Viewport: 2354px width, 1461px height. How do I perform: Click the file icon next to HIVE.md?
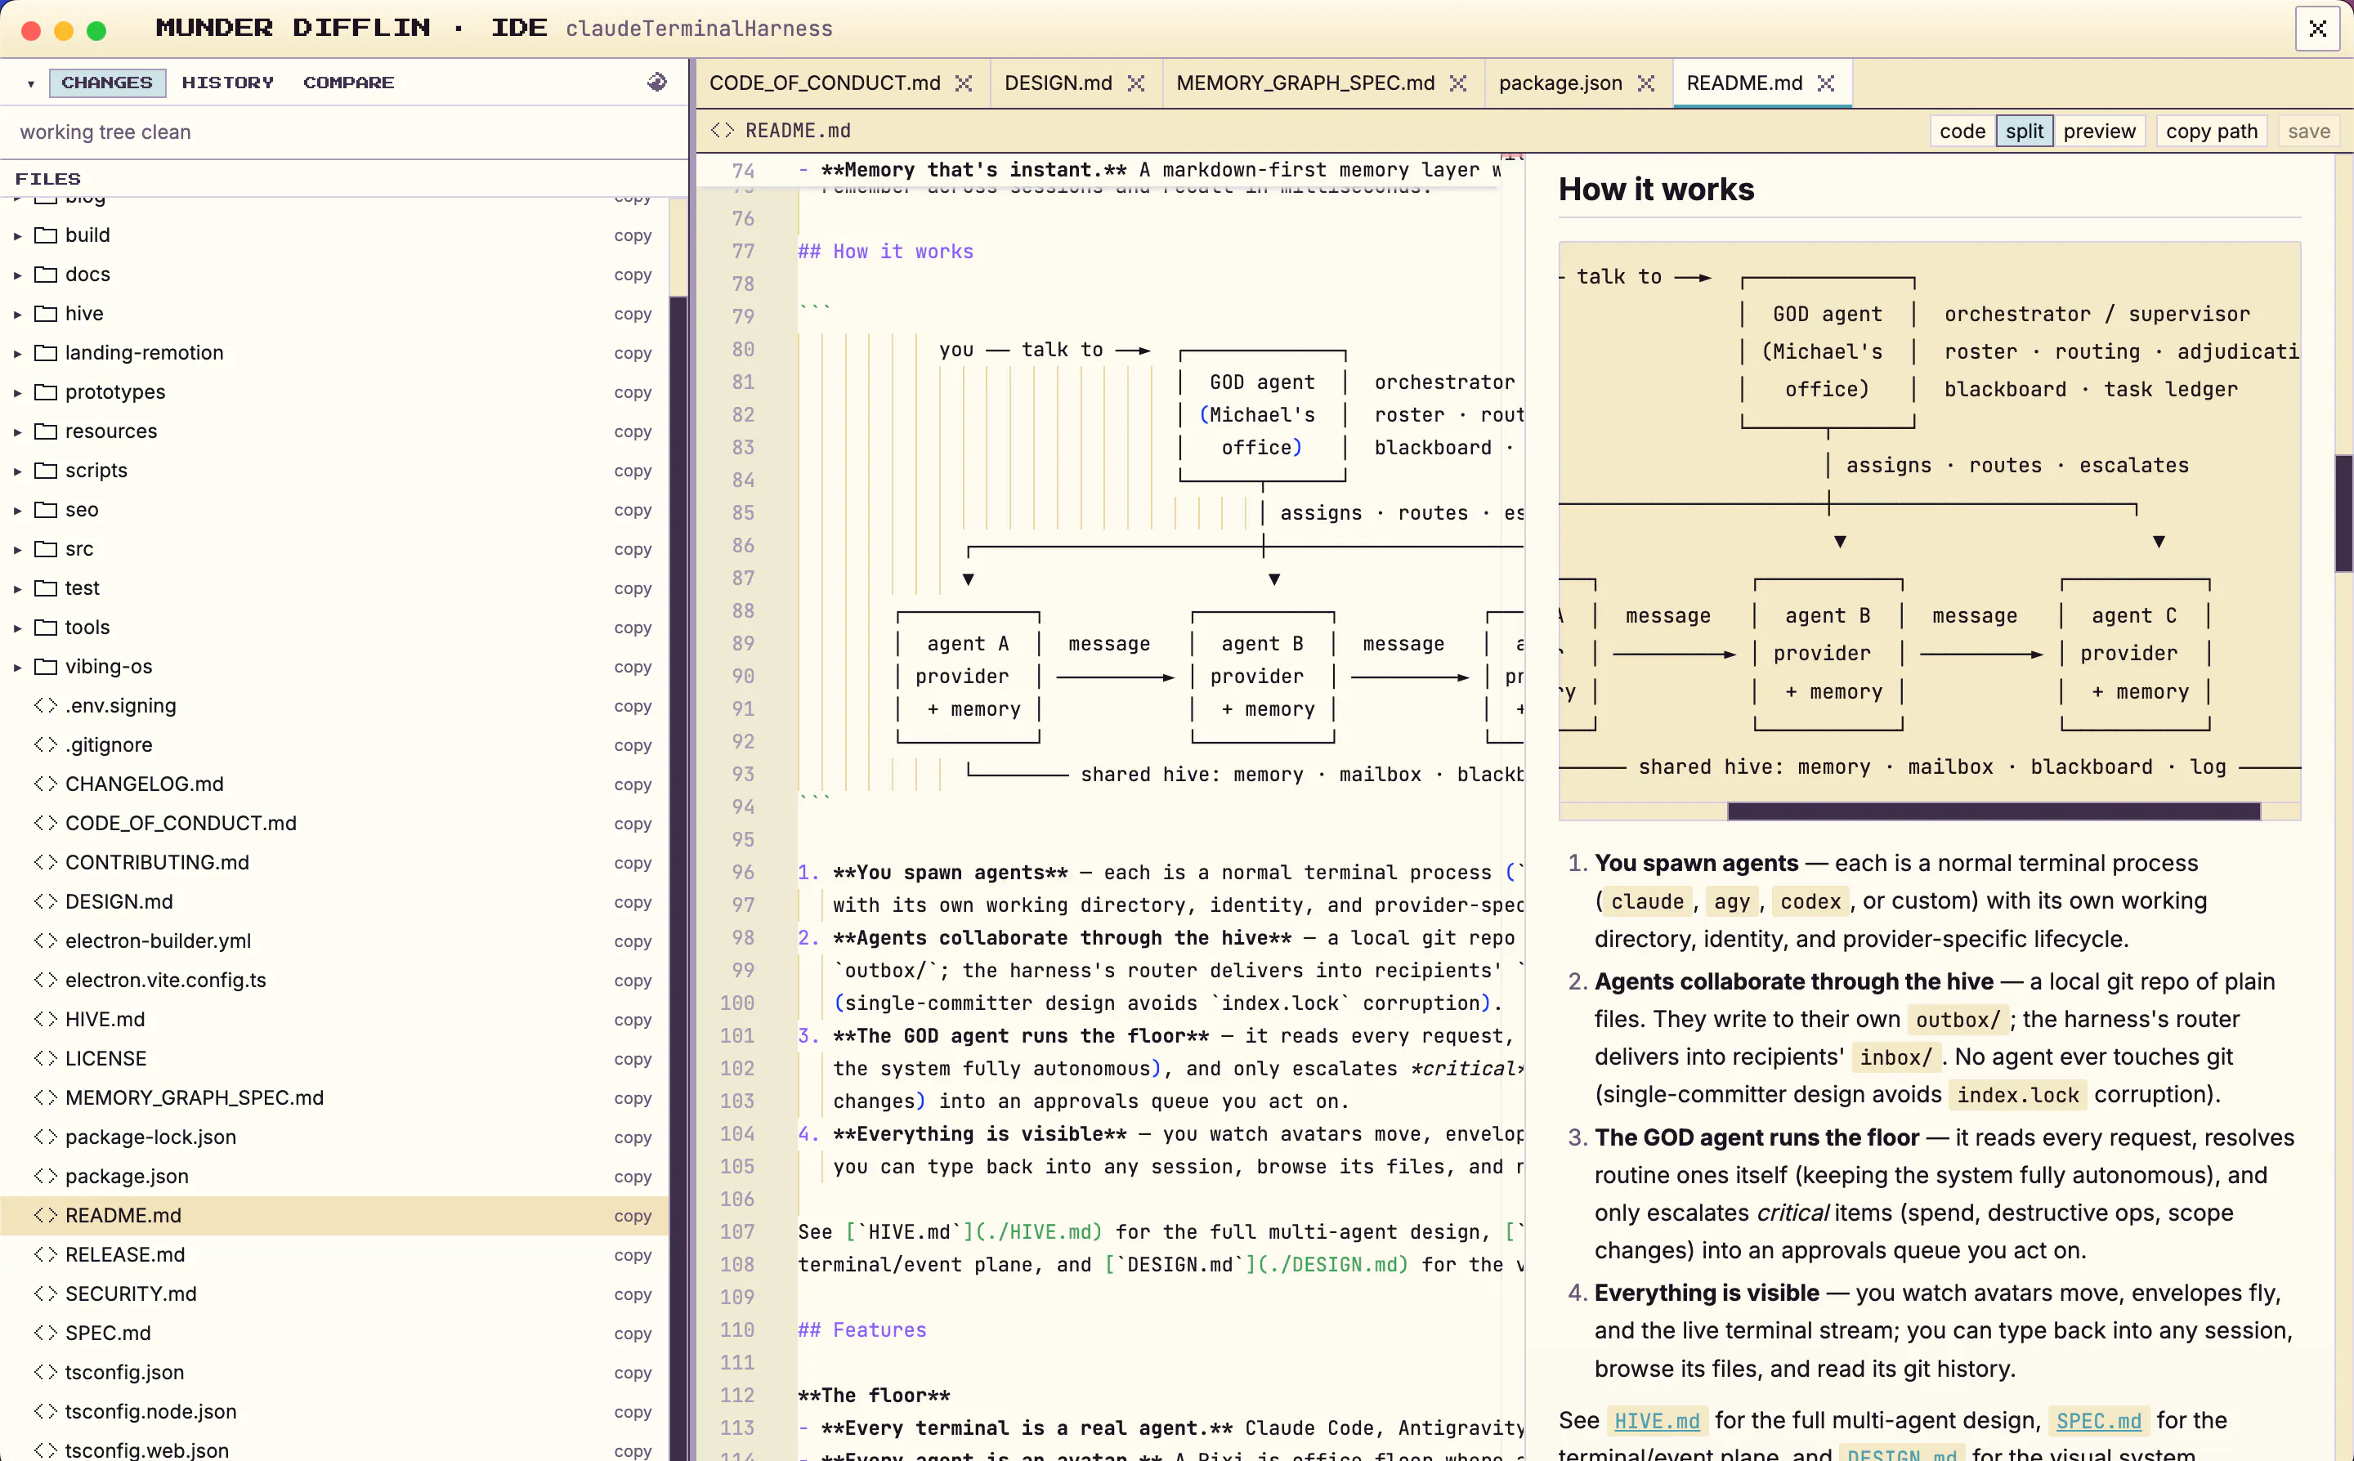(x=46, y=1020)
